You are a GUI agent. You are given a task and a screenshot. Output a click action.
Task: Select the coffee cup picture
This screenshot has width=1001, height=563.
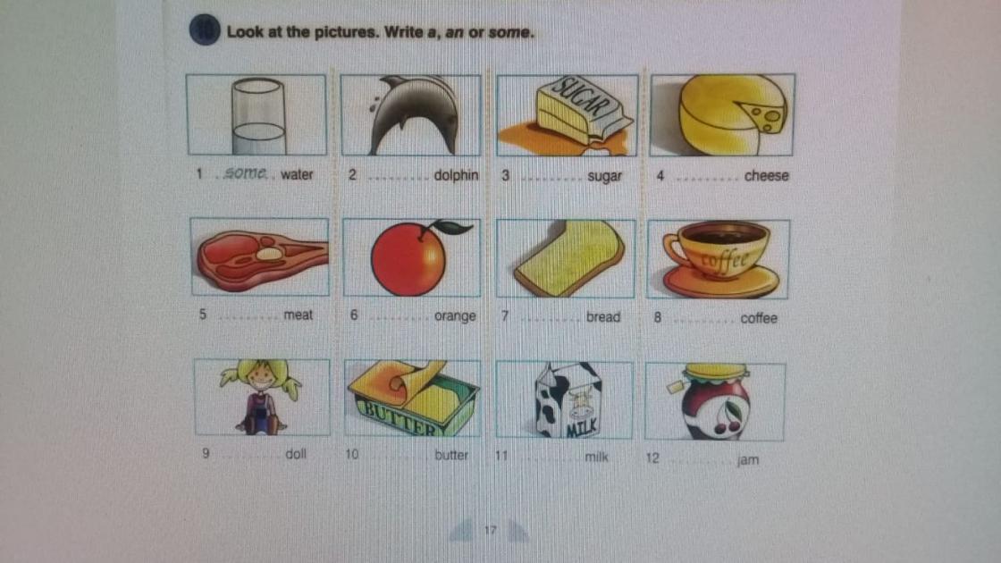pos(719,260)
